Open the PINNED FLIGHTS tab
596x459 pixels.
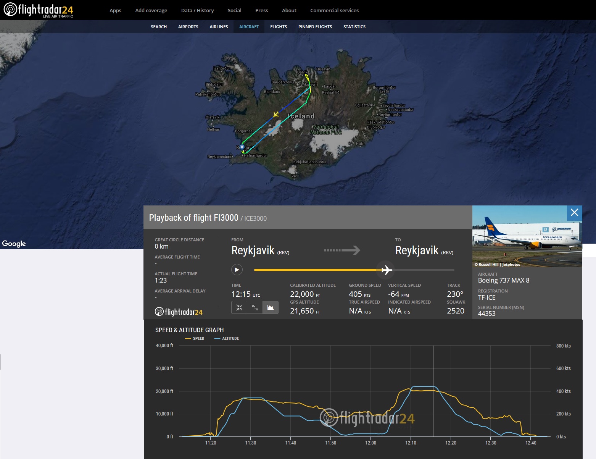pyautogui.click(x=315, y=27)
